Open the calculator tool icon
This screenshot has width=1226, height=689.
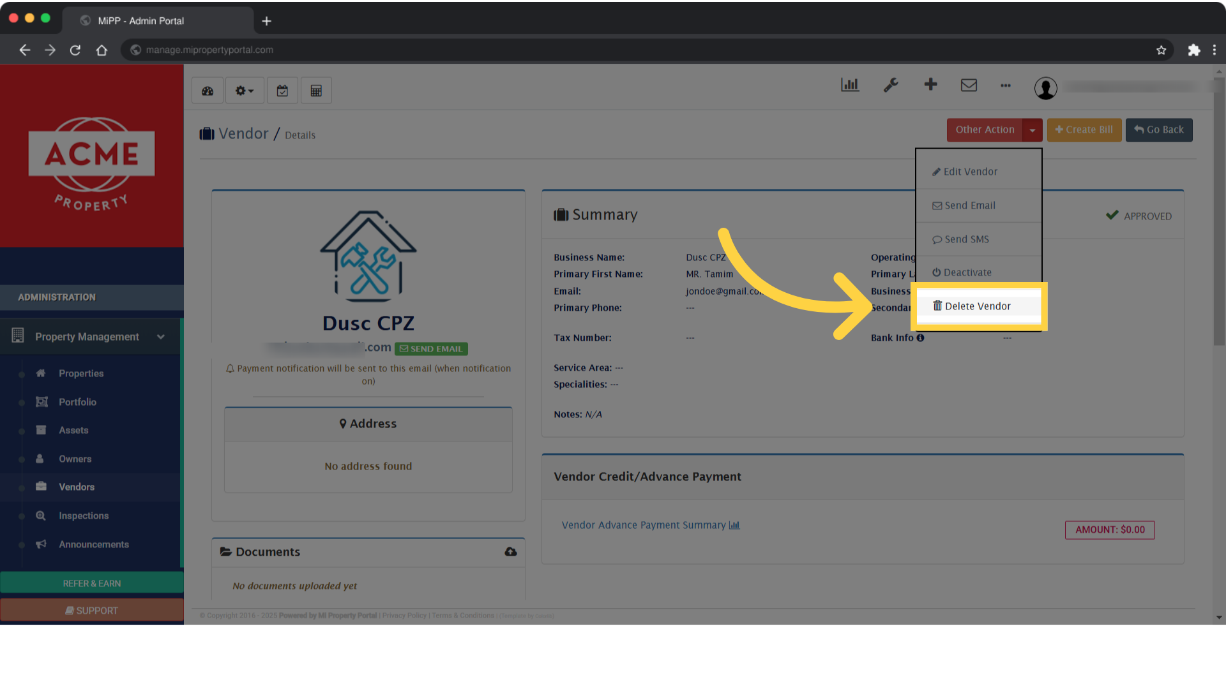coord(316,90)
